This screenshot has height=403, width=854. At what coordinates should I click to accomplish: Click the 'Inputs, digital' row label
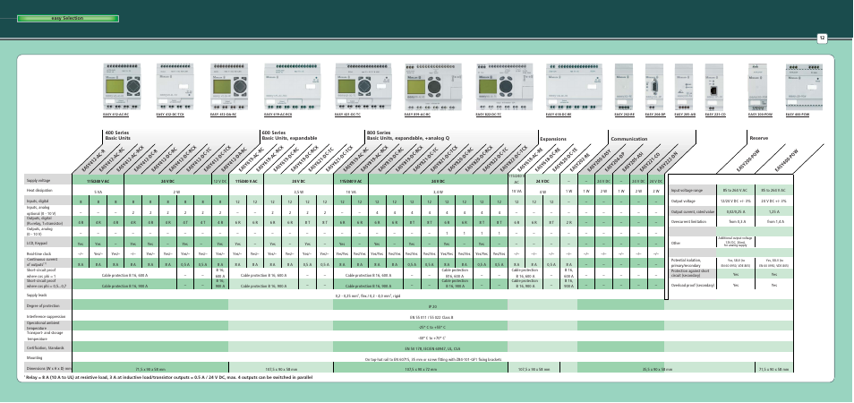click(x=37, y=201)
